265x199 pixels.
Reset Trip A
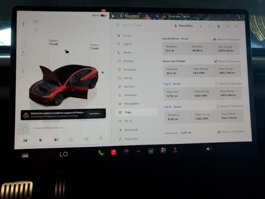click(177, 84)
